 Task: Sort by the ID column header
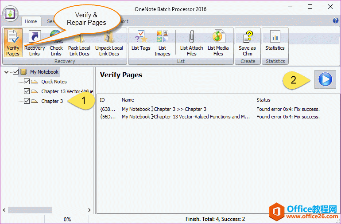(x=102, y=100)
